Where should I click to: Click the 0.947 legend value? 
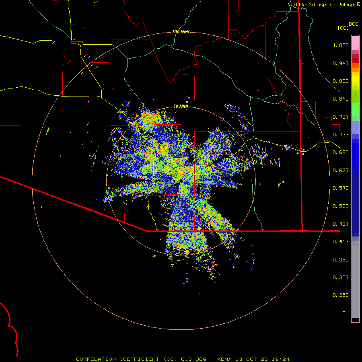coord(341,63)
